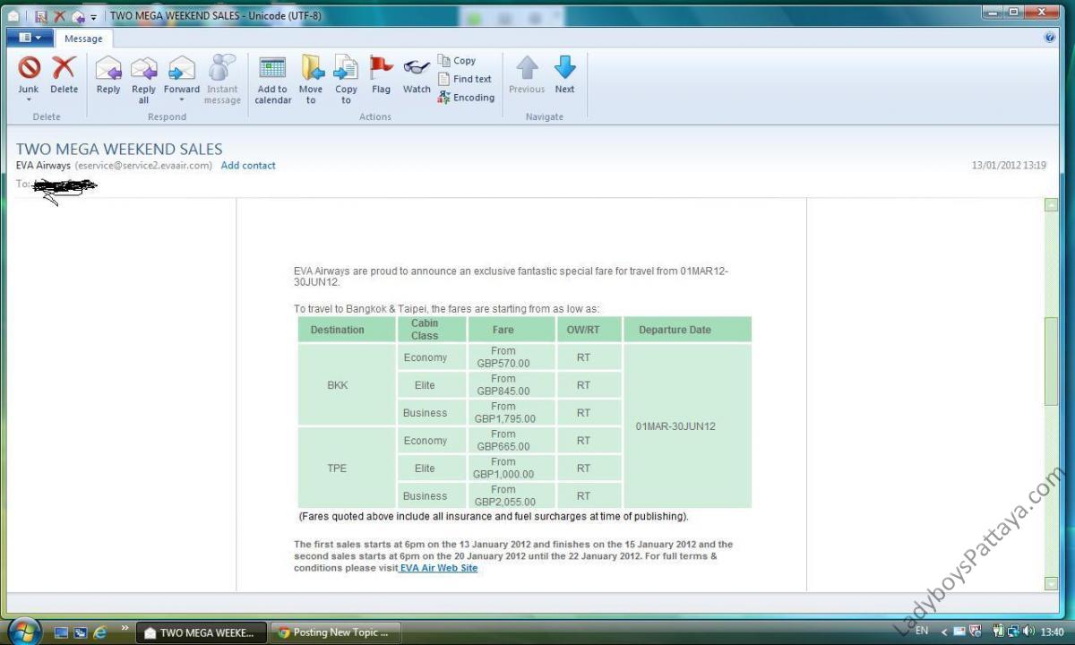This screenshot has height=645, width=1075.
Task: Go to the Next message
Action: 564,73
